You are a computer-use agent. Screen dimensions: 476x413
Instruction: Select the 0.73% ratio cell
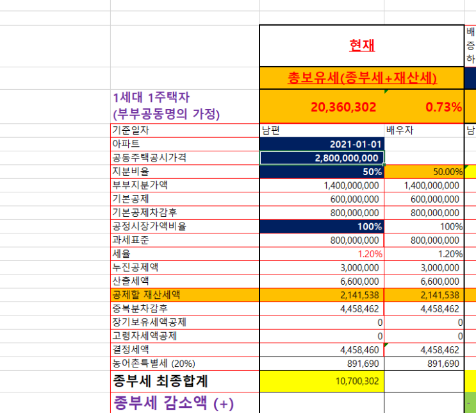click(424, 106)
